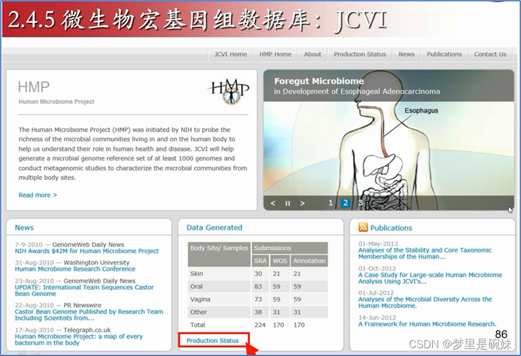Click Production Status link under data table
The image size is (521, 356).
pos(213,341)
